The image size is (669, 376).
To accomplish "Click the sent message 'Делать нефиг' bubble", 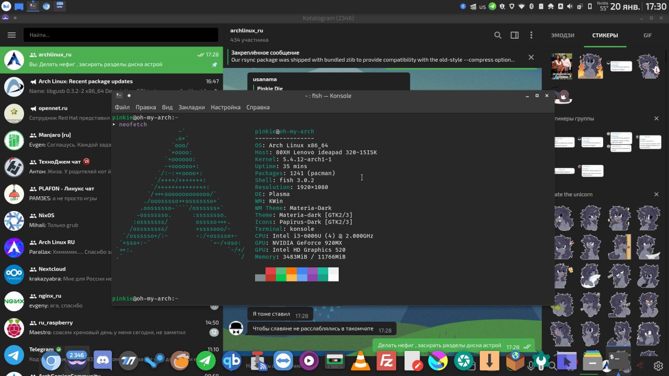I will click(454, 346).
